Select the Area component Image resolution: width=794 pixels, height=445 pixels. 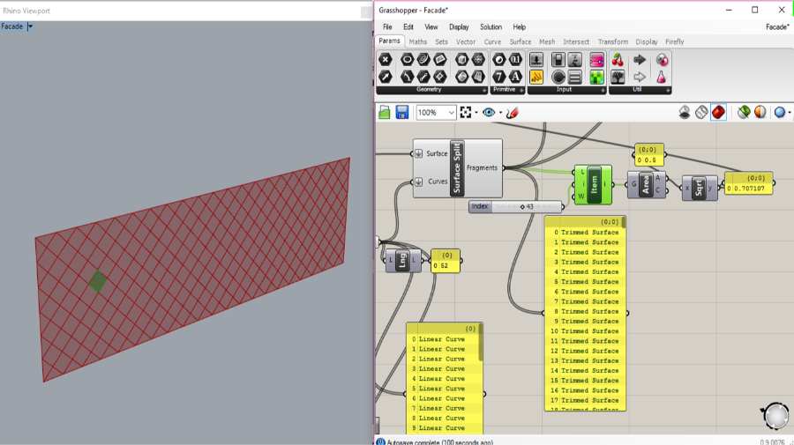tap(646, 184)
